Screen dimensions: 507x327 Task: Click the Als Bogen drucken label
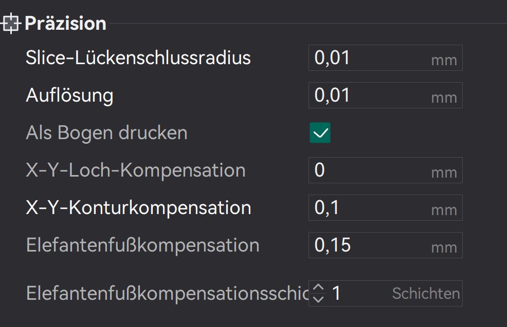point(106,133)
